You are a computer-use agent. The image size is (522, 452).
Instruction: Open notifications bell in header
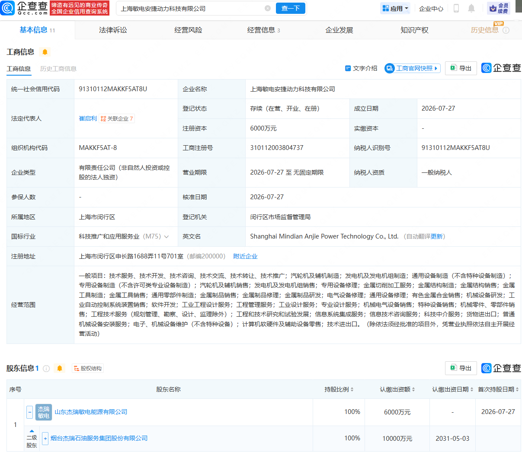coord(471,8)
